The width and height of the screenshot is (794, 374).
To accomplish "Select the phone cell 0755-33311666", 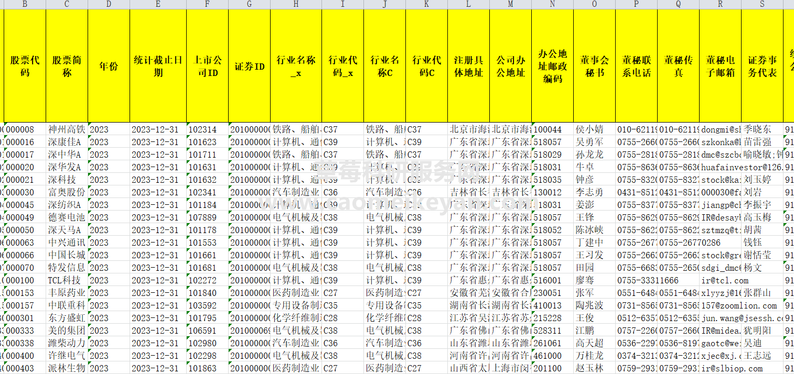I will point(636,280).
